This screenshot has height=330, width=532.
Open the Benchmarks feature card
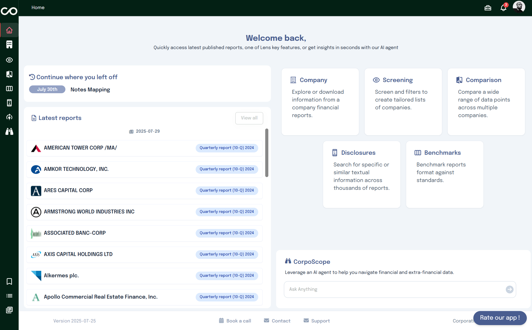pos(445,174)
